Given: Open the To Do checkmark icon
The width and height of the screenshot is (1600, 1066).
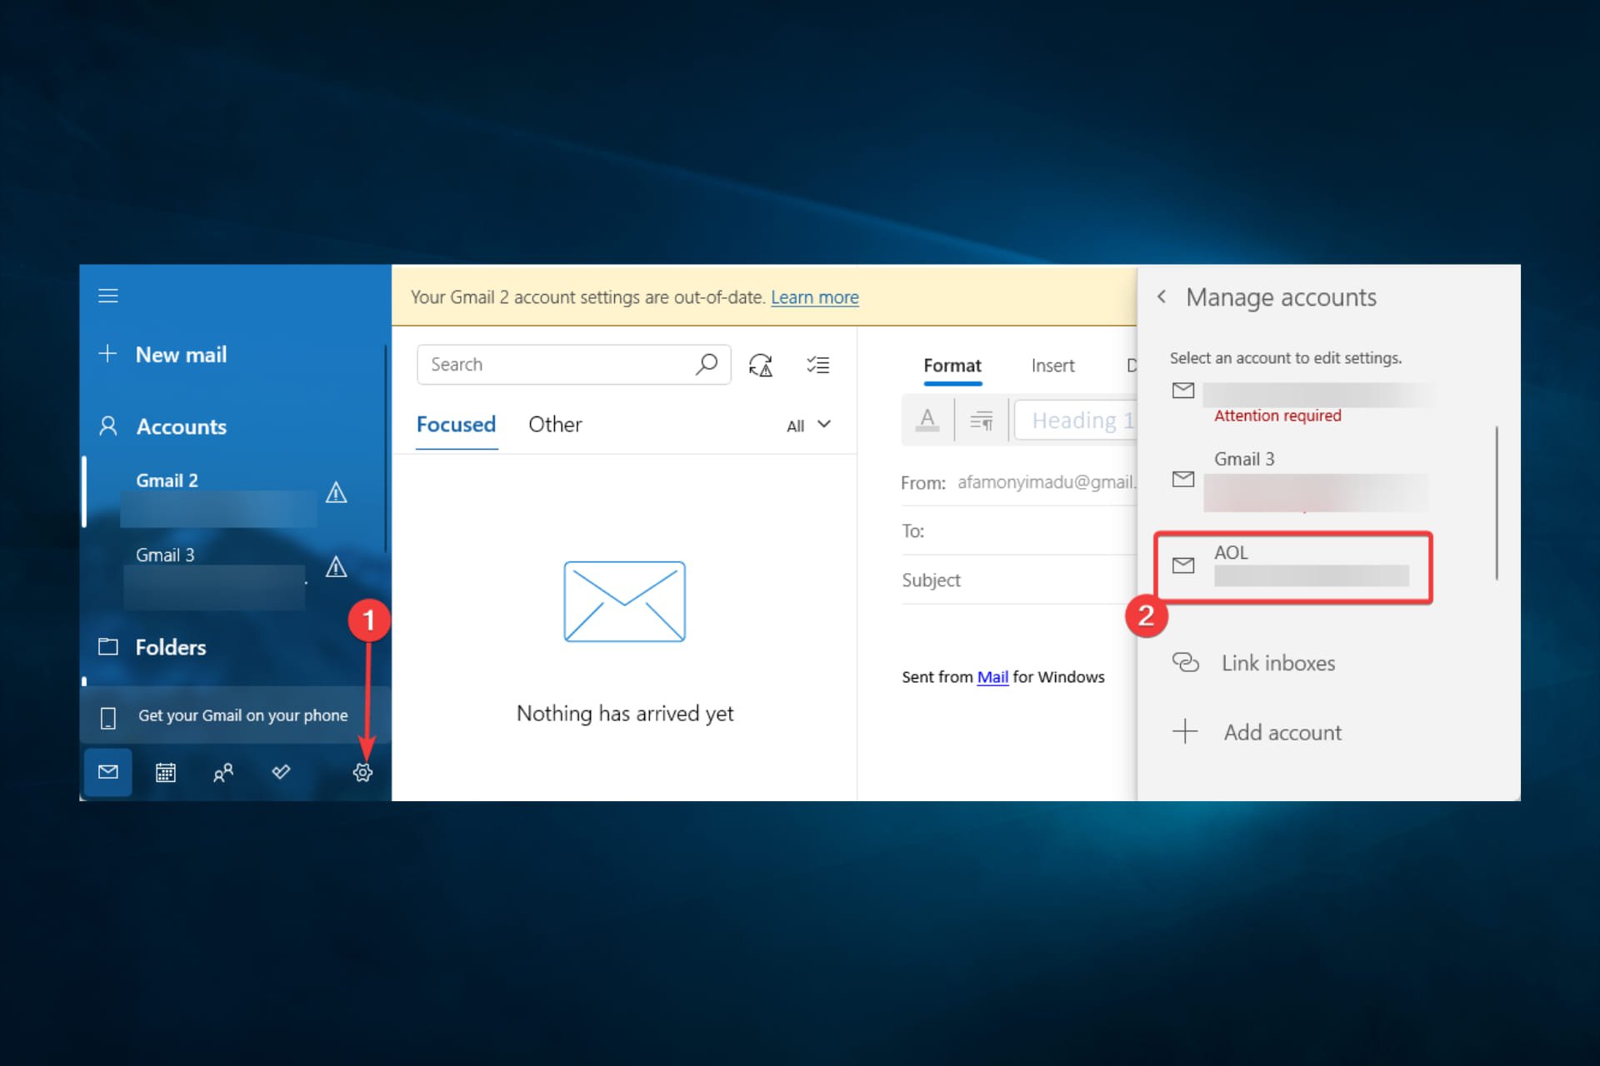Looking at the screenshot, I should click(281, 771).
